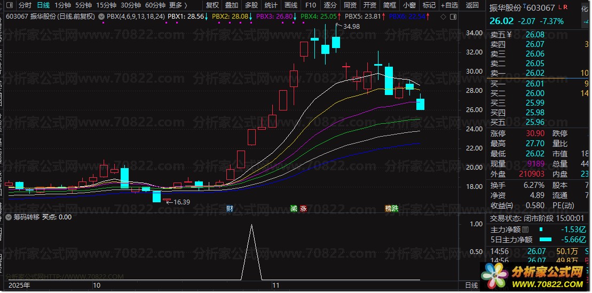Activate the 画线 drawing tool
Screen dimensions: 592x293
[x=291, y=5]
